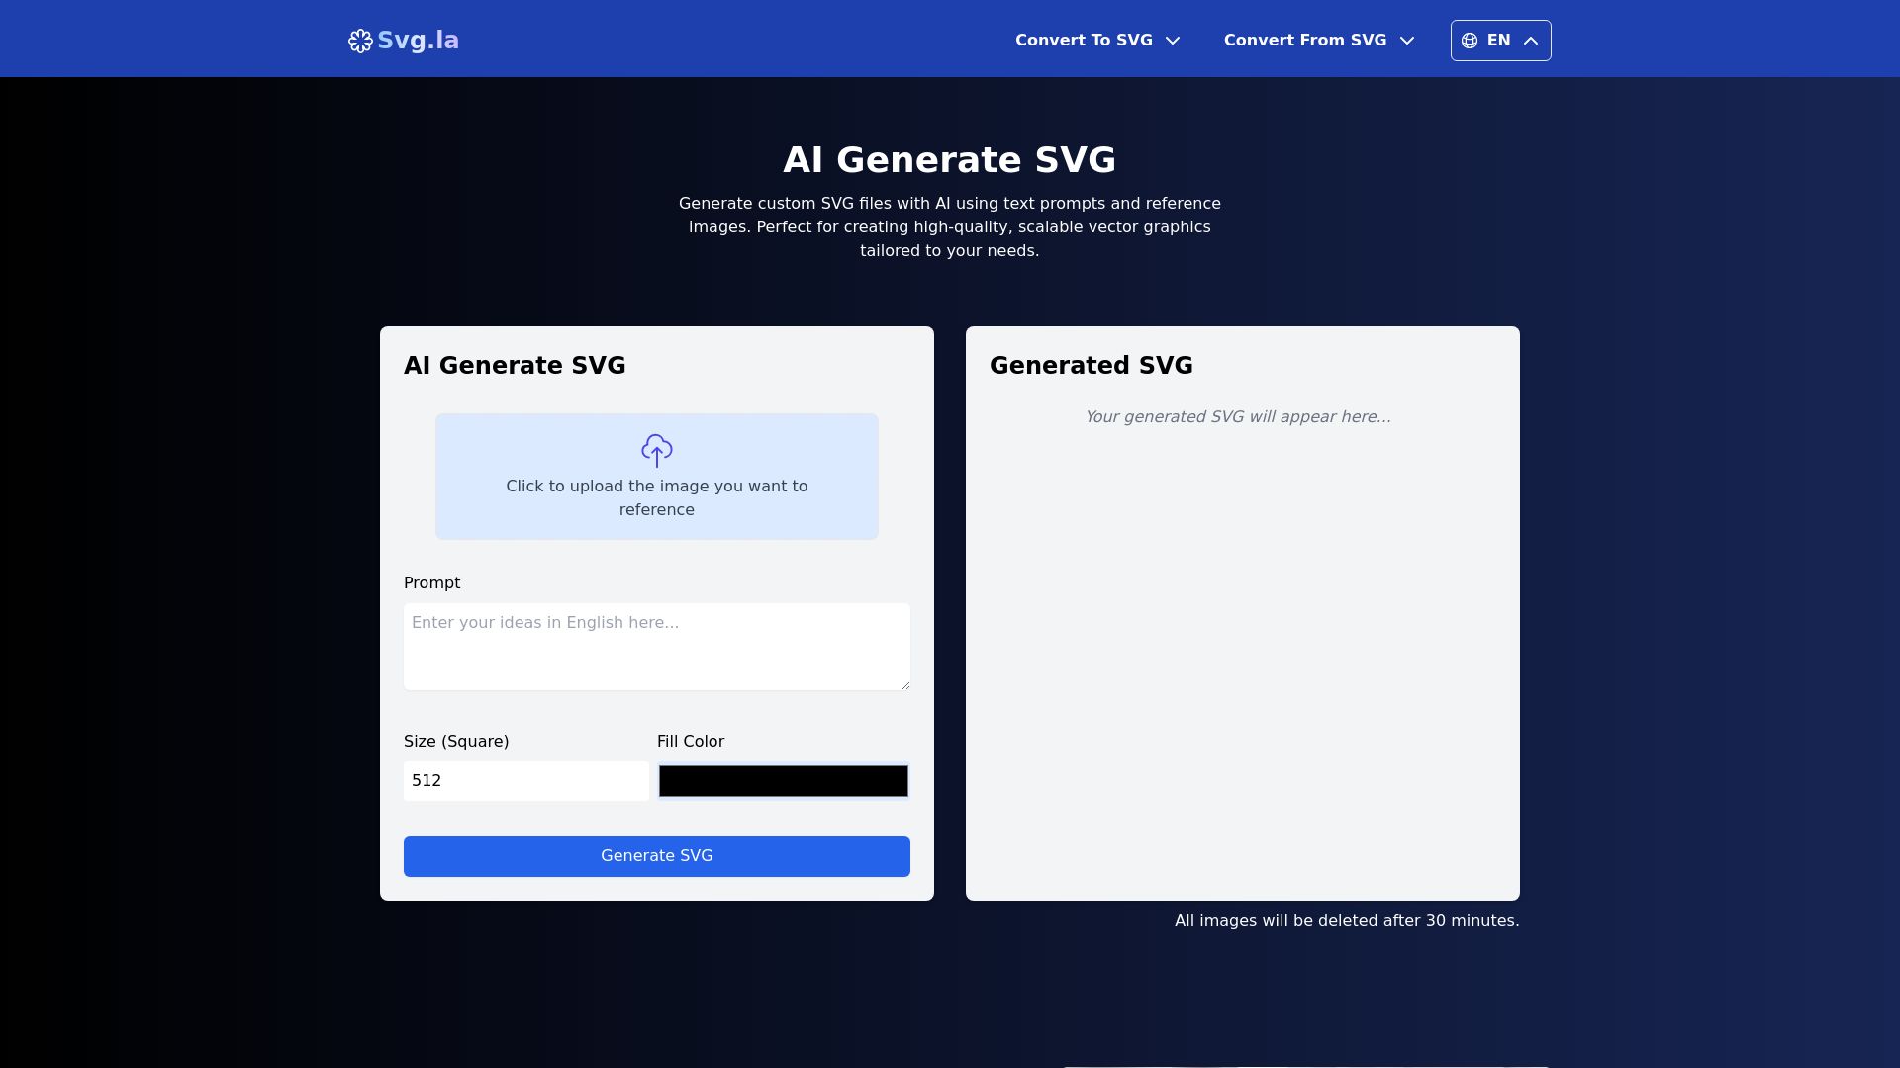Click the globe icon in the language button
The height and width of the screenshot is (1068, 1900).
pos(1472,41)
